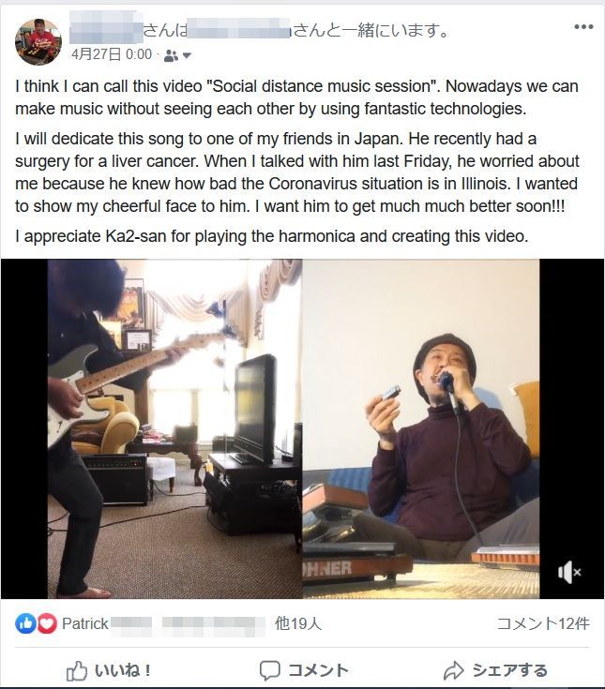605x689 pixels.
Task: Expand the コメント12件 comments
Action: click(543, 623)
